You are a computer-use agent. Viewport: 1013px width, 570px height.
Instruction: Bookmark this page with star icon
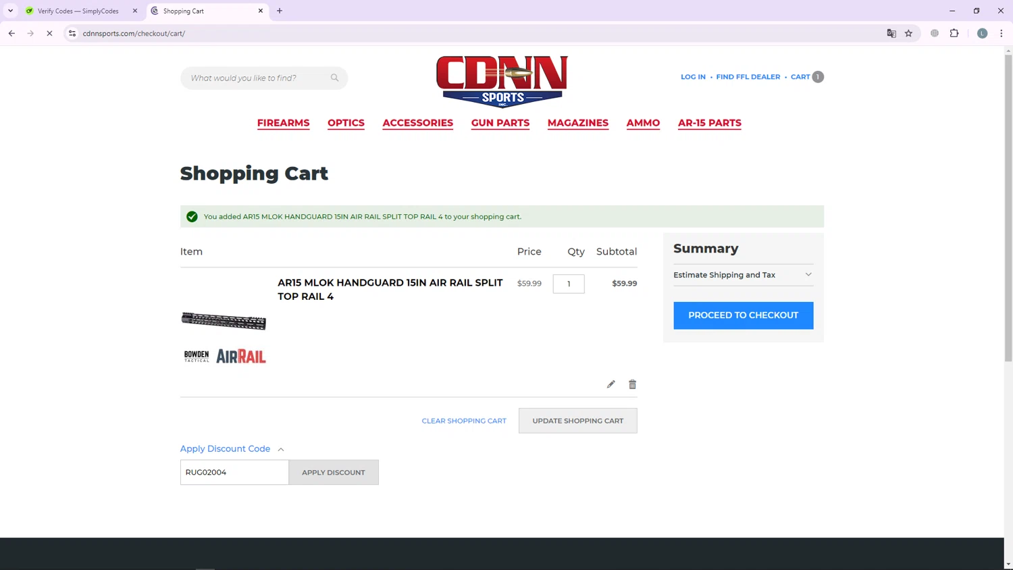908,33
